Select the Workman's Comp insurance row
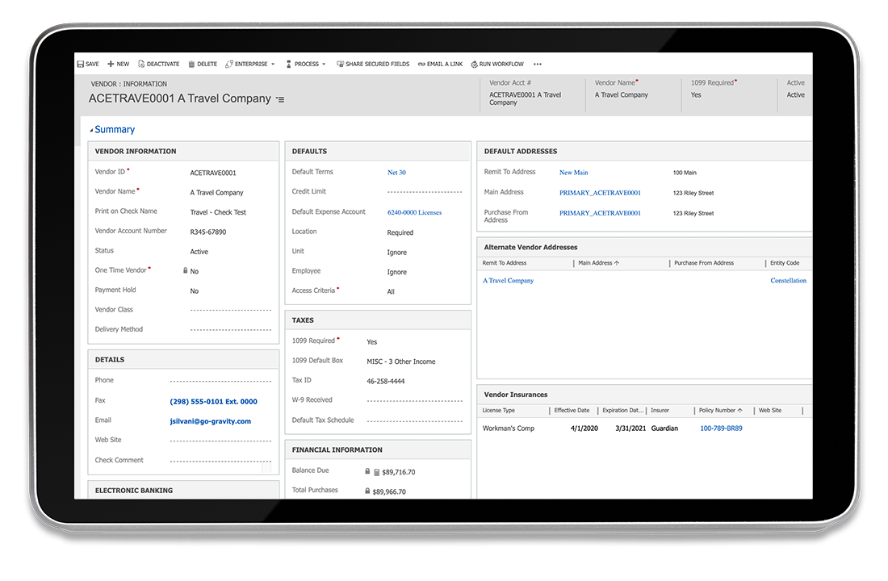Screen dimensions: 888x581 coord(644,428)
